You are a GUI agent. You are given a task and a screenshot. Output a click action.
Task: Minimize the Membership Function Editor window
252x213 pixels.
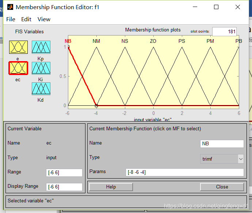pyautogui.click(x=195, y=7)
